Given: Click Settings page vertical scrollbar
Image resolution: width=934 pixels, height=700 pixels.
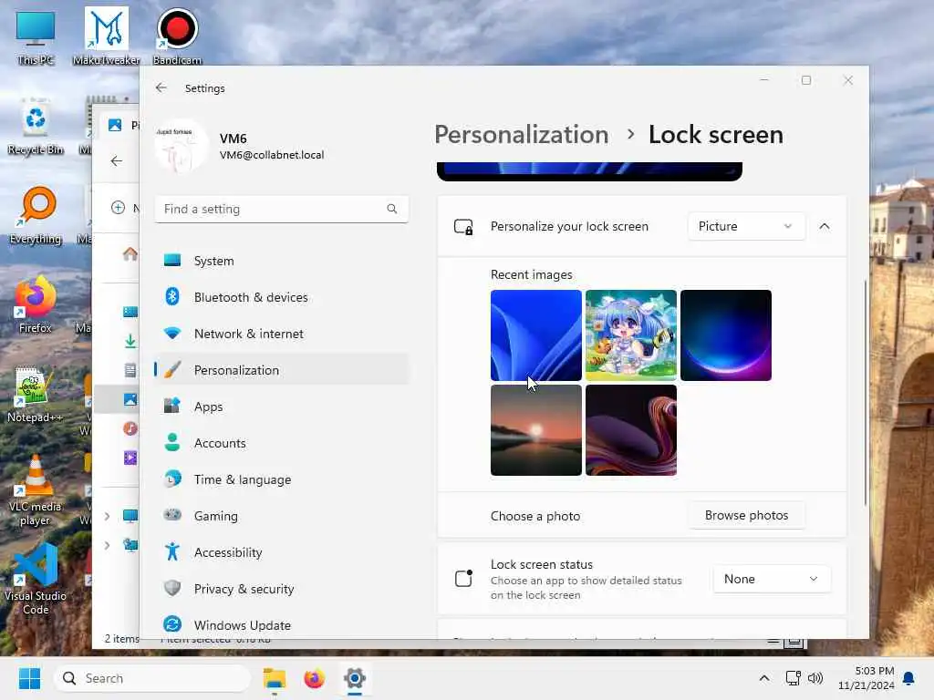Looking at the screenshot, I should point(866,393).
